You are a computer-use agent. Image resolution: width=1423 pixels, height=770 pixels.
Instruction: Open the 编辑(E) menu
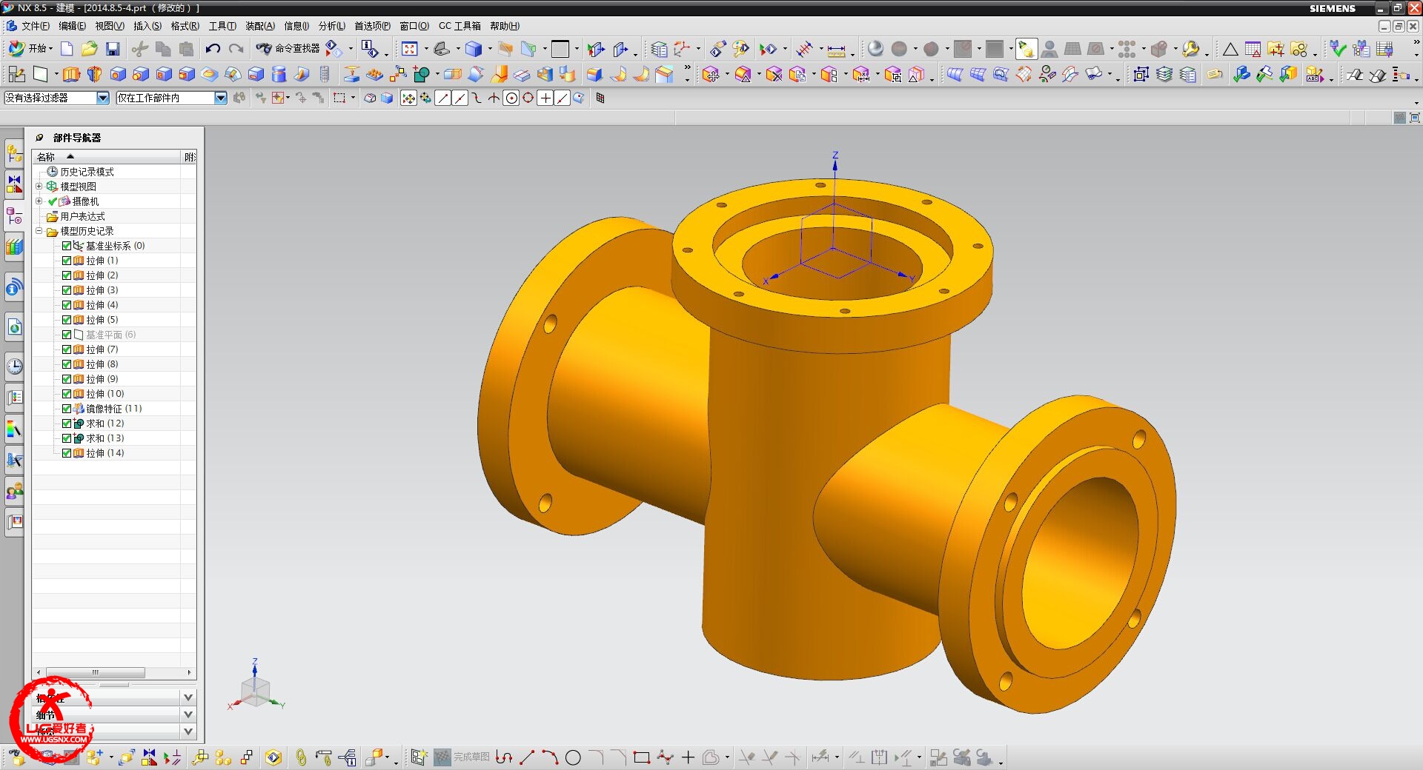[x=72, y=26]
